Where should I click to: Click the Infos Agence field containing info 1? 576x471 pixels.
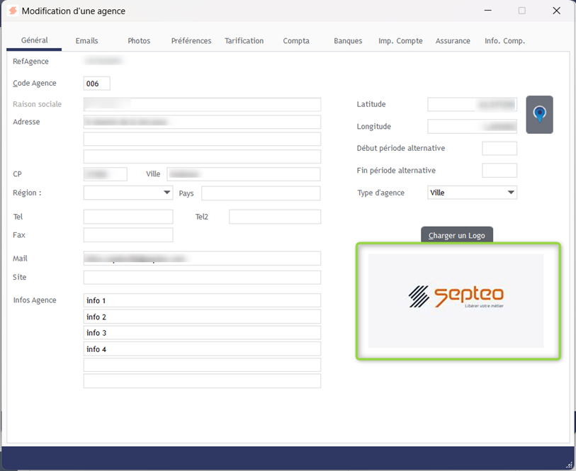click(x=202, y=300)
